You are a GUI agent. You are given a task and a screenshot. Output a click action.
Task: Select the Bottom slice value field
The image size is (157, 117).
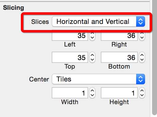[119, 57]
